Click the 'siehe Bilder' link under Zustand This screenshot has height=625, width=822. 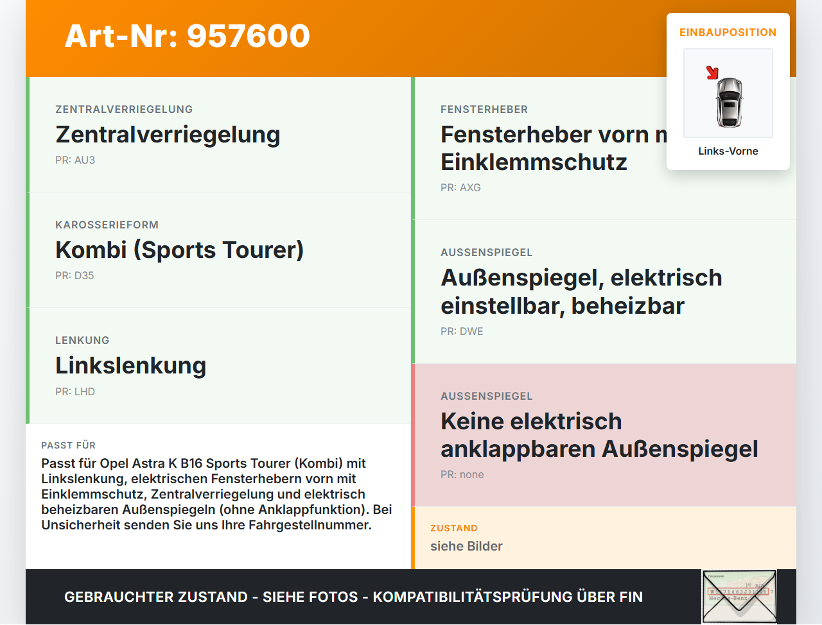467,546
